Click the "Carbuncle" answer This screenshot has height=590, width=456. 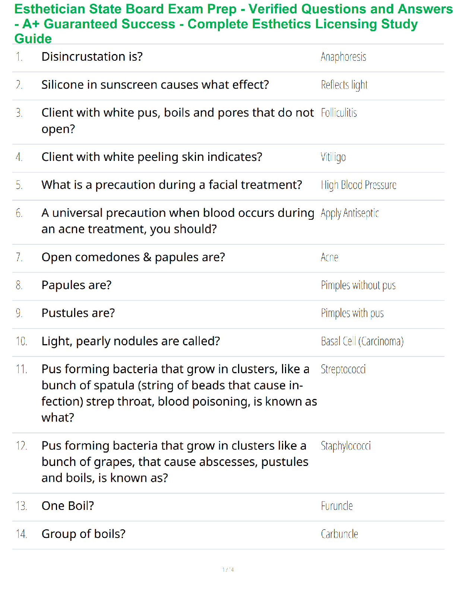point(339,534)
